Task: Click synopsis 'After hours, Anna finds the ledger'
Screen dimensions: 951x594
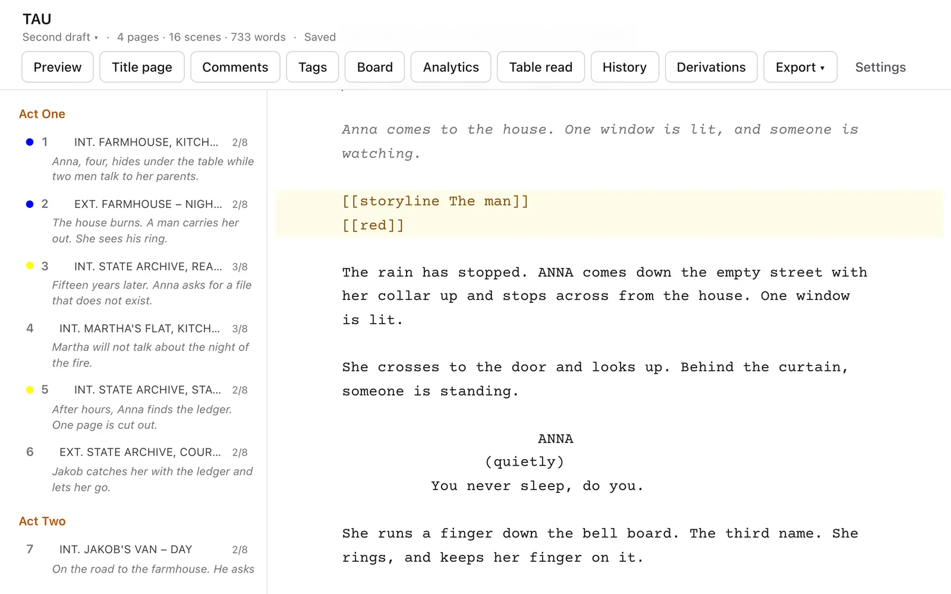Action: 142,417
